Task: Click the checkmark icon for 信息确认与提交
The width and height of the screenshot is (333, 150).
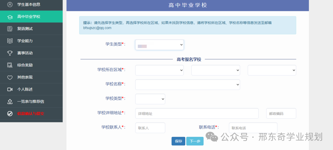Action: [10, 113]
